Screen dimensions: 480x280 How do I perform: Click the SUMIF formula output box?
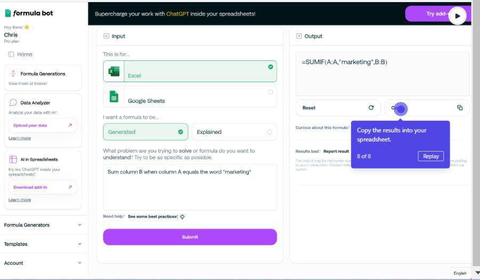coord(382,74)
